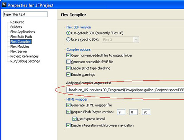184x140 pixels.
Task: Click the Properties for JFProject window title
Action: pos(31,5)
